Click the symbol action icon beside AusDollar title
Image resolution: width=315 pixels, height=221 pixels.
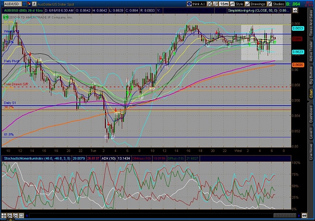(34, 4)
